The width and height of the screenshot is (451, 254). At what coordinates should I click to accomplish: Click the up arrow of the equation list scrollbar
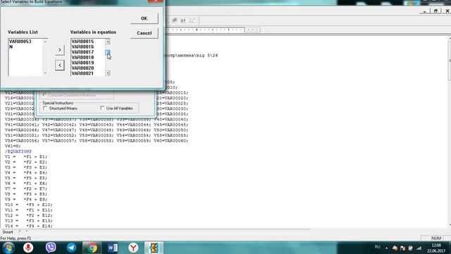108,42
